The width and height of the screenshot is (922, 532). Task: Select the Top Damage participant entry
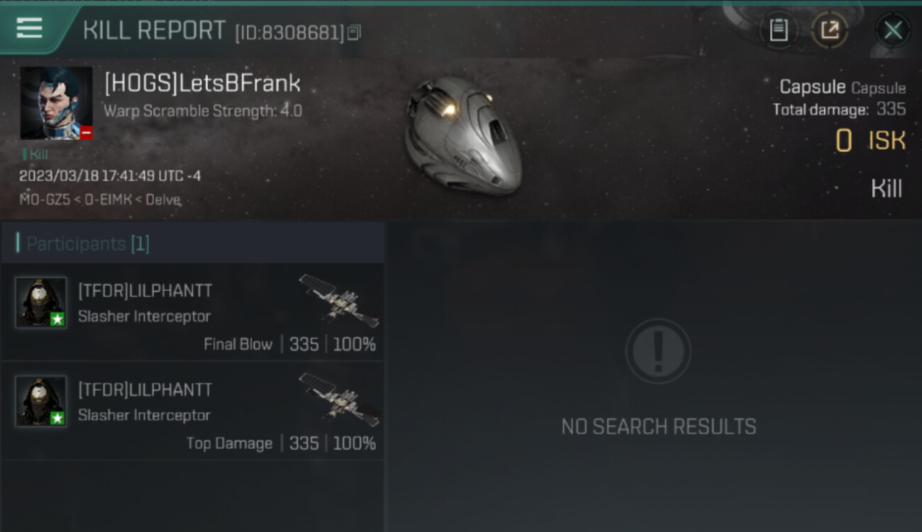192,411
